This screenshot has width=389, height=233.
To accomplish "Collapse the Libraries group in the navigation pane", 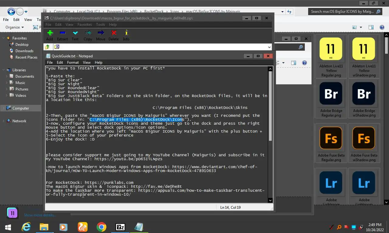I will [x=3, y=70].
